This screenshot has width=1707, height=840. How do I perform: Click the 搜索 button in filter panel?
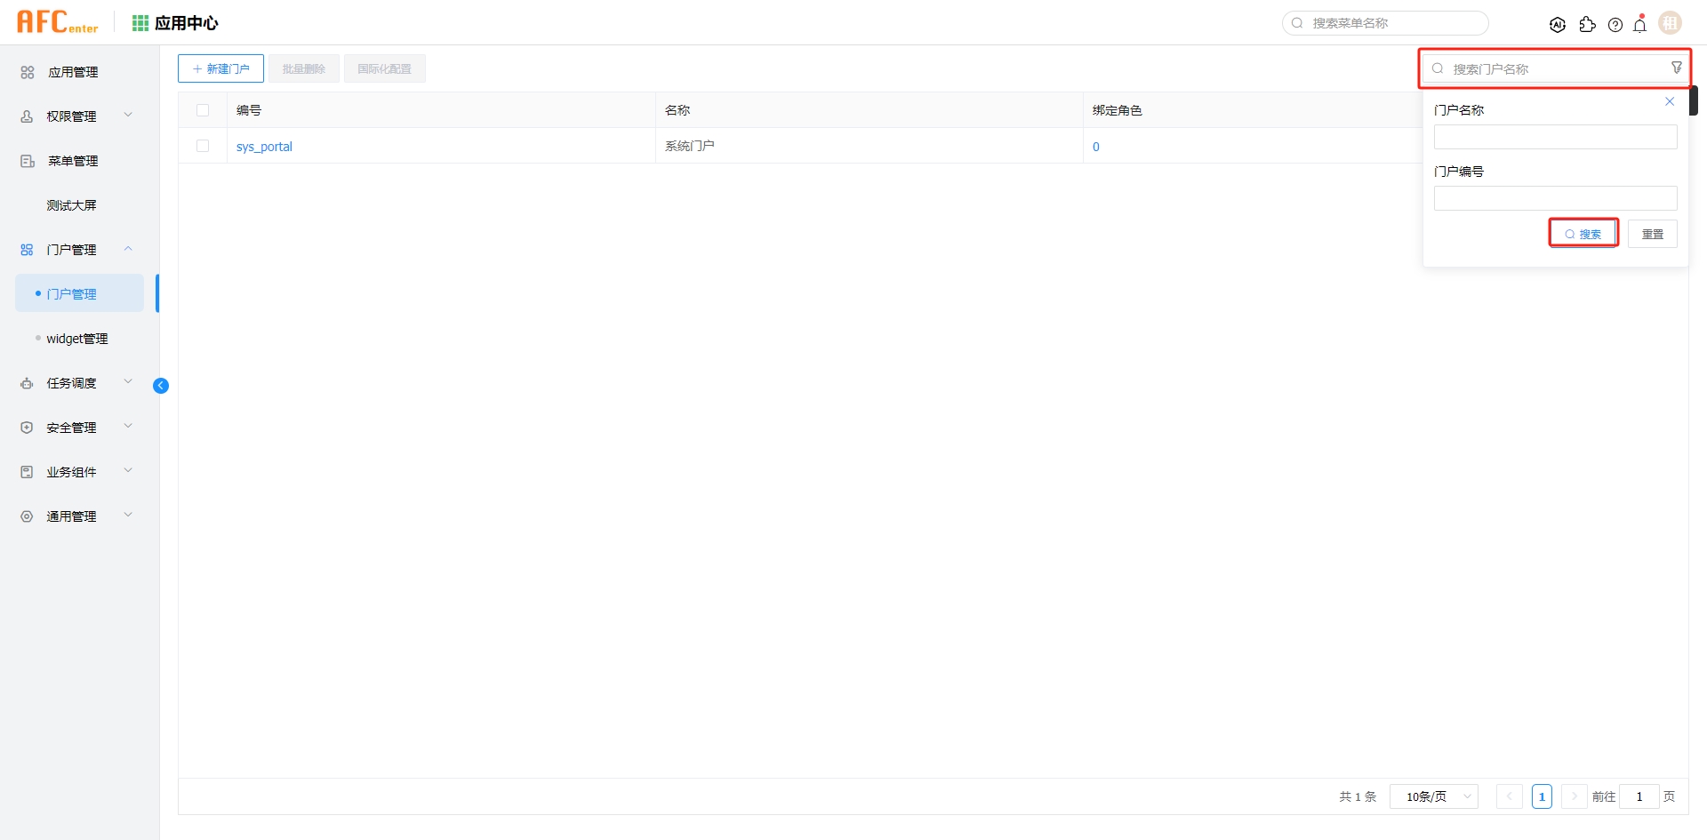point(1583,232)
